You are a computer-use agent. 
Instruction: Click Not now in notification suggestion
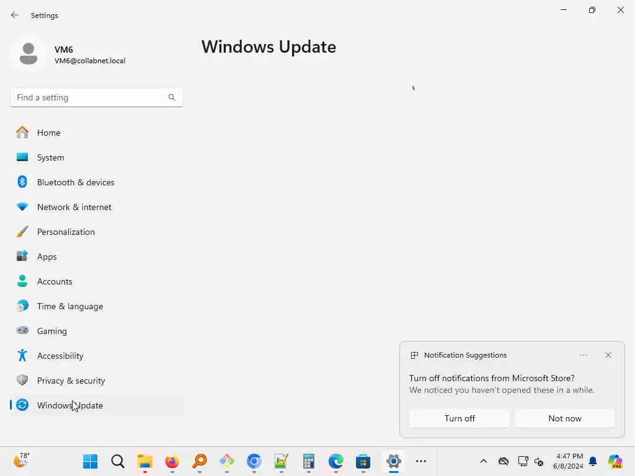tap(564, 418)
